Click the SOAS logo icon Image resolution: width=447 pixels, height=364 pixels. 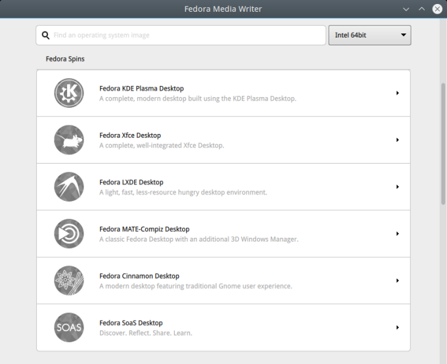[69, 327]
